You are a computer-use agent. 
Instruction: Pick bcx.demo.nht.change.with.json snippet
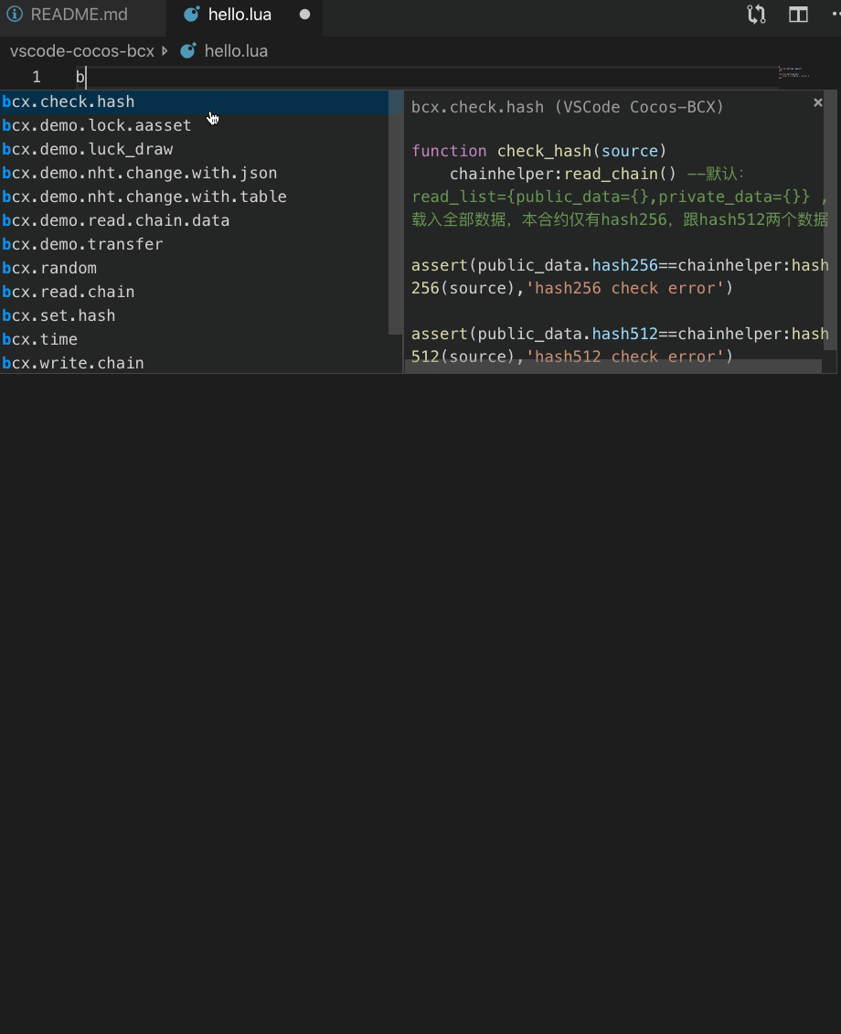pyautogui.click(x=194, y=173)
